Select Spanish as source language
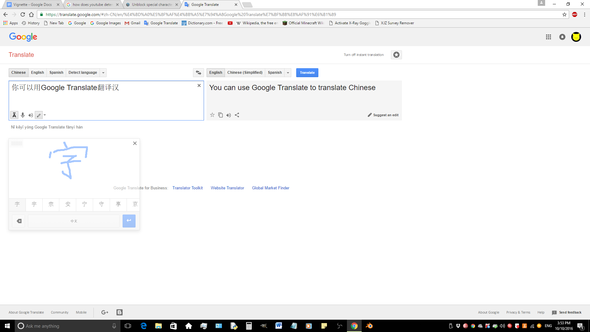The height and width of the screenshot is (332, 590). pos(56,73)
